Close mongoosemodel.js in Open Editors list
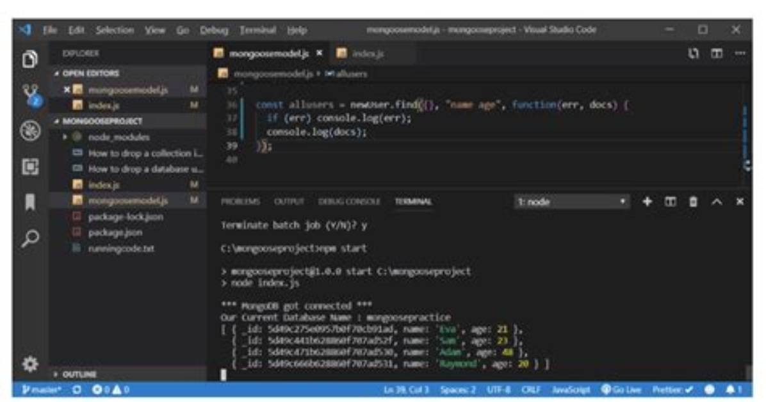The width and height of the screenshot is (766, 402). click(x=67, y=90)
